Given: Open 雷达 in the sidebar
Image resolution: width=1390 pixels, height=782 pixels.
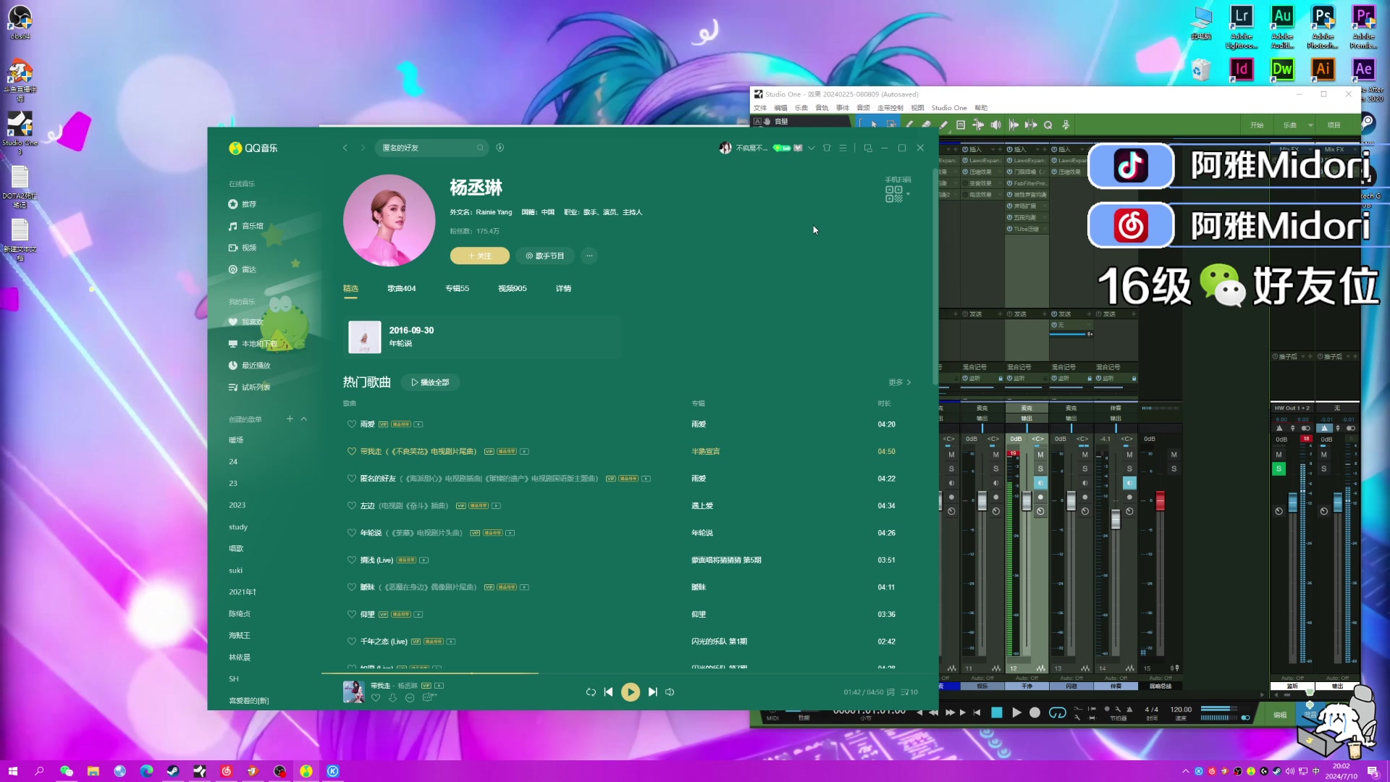Looking at the screenshot, I should [243, 269].
